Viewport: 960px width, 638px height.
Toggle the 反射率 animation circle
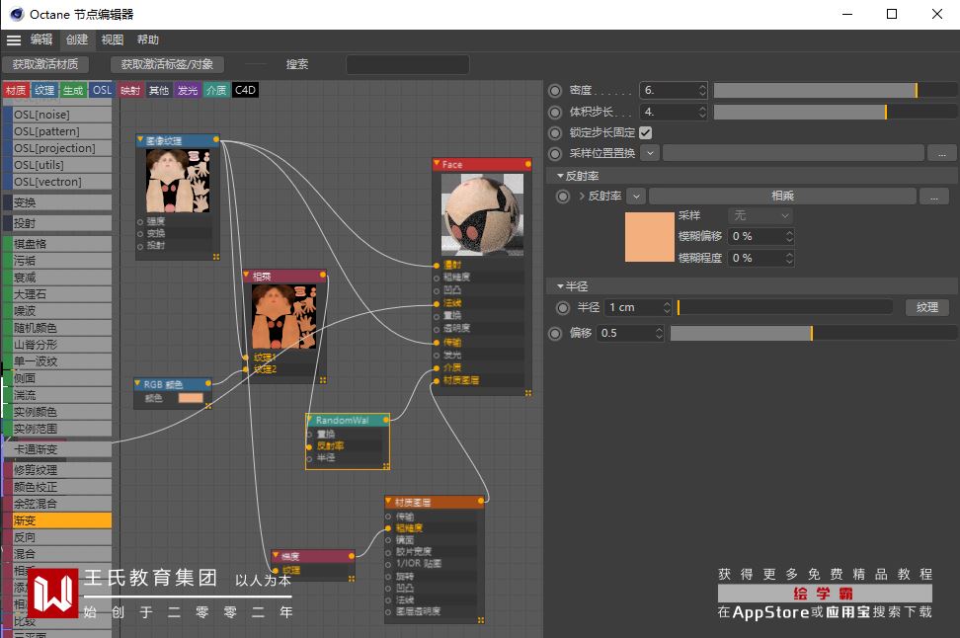pos(563,197)
